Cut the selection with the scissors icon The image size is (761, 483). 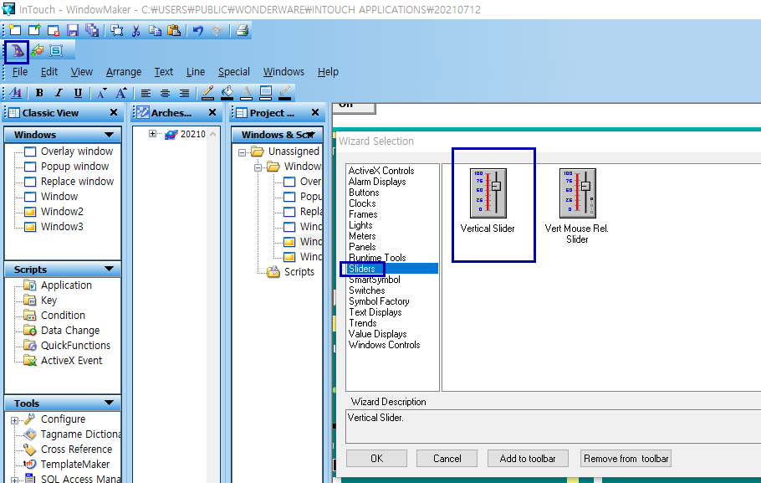pos(135,31)
